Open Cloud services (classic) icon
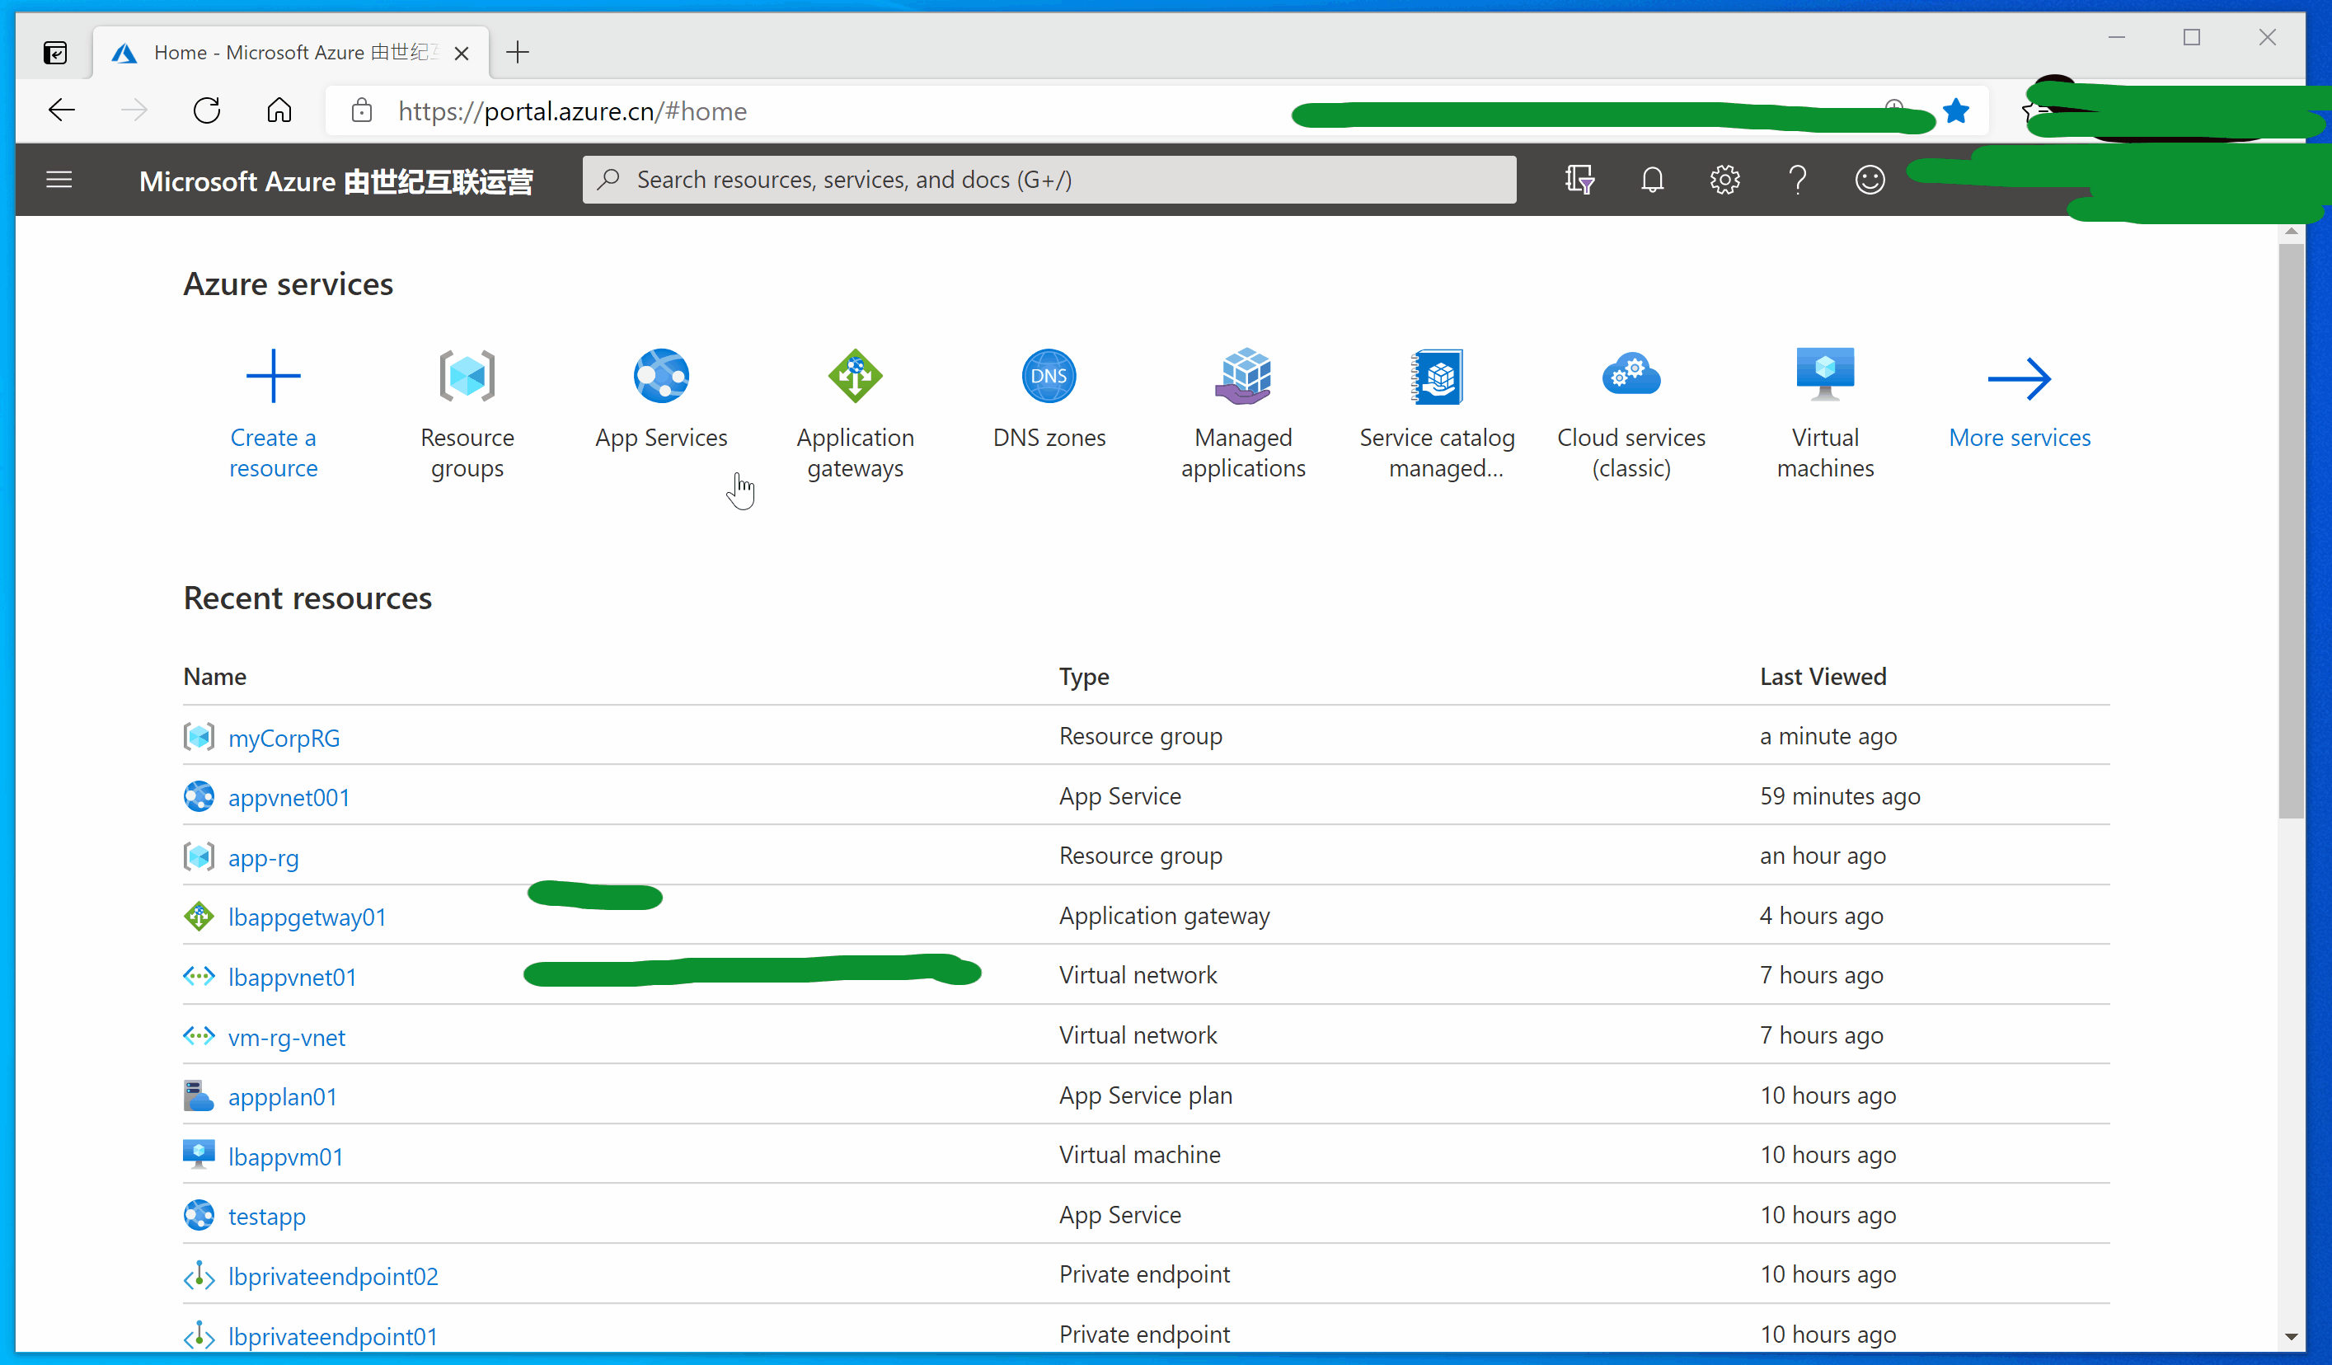Image resolution: width=2332 pixels, height=1365 pixels. (1631, 377)
